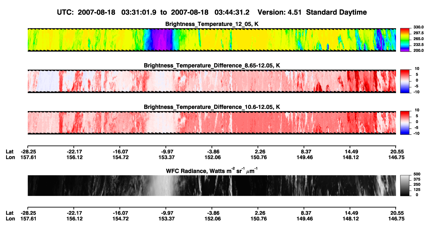Select the 'Version: 4.51' text in the header
This screenshot has height=226, width=440.
280,12
